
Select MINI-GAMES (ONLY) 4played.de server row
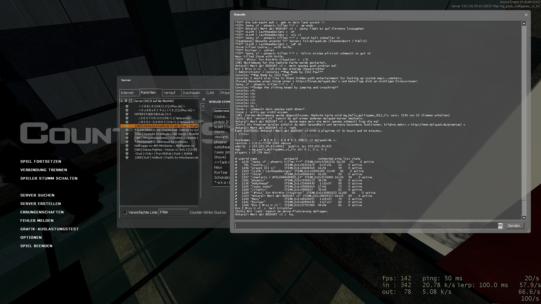pos(159,122)
